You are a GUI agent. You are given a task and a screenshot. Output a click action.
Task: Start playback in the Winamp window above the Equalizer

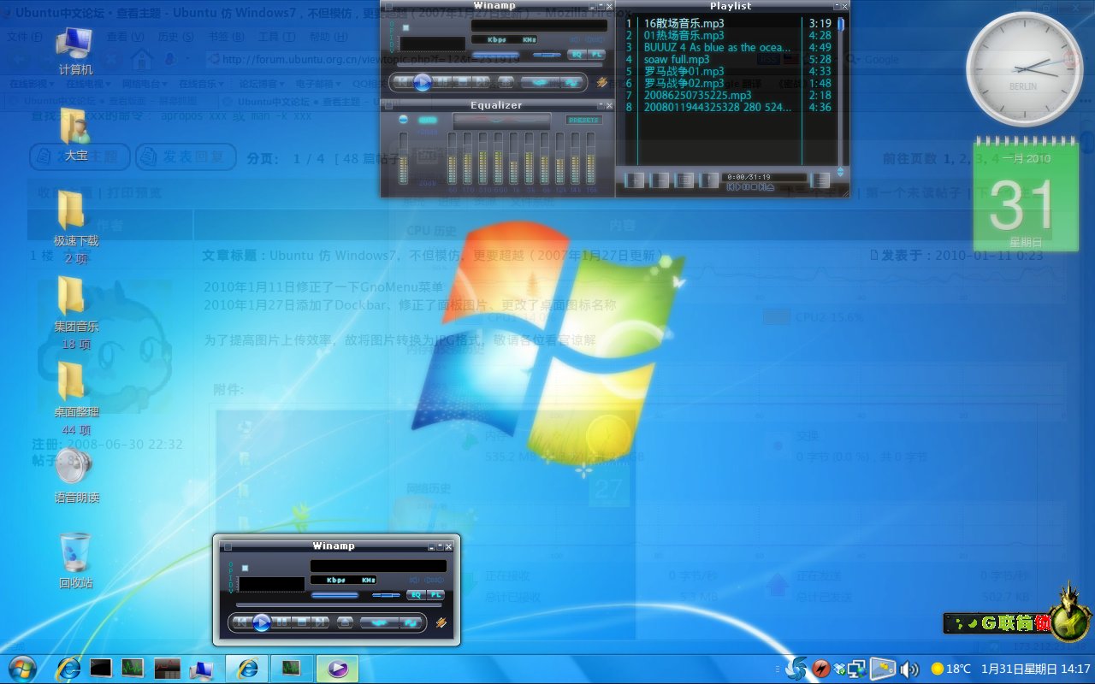pyautogui.click(x=423, y=82)
